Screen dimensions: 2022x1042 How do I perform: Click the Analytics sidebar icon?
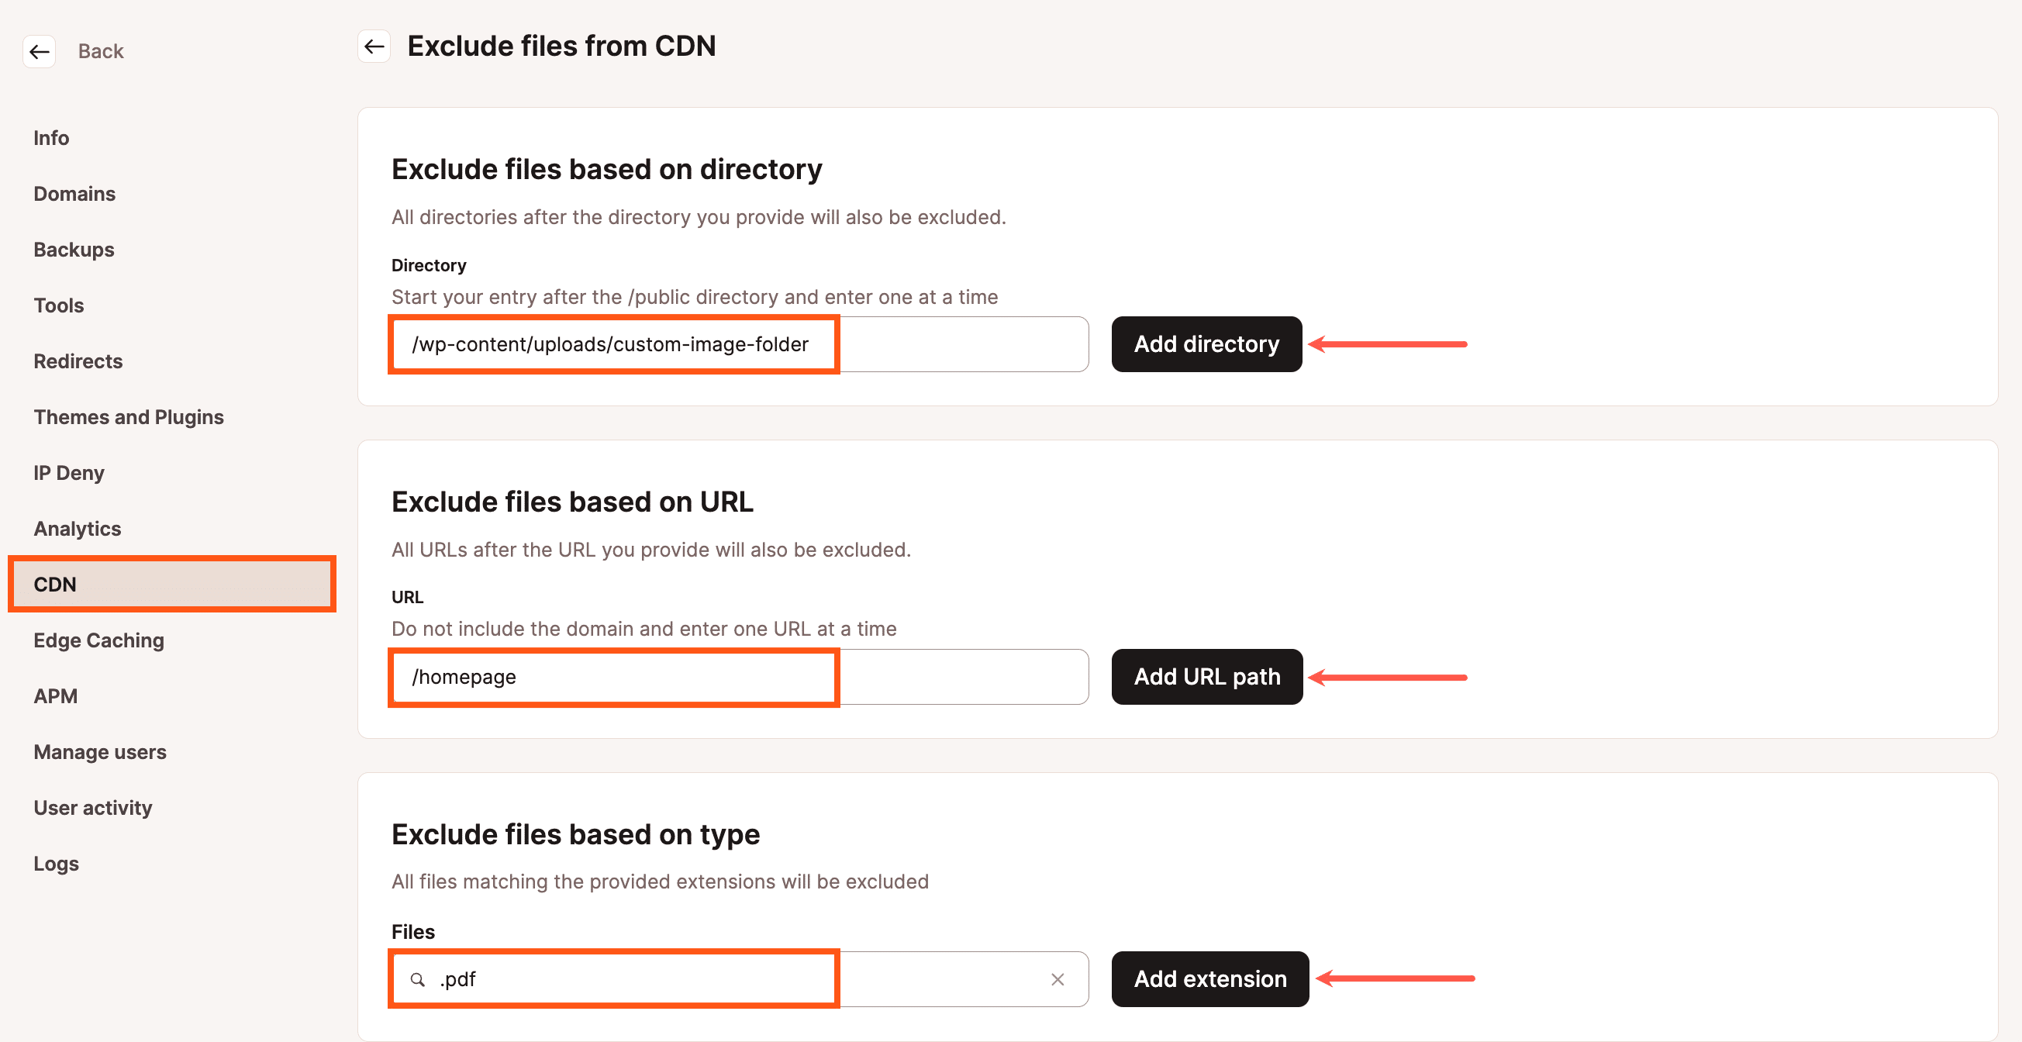tap(76, 528)
